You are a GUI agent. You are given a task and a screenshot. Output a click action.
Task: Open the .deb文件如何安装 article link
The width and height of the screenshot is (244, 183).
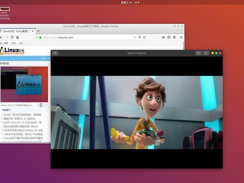coord(23,134)
